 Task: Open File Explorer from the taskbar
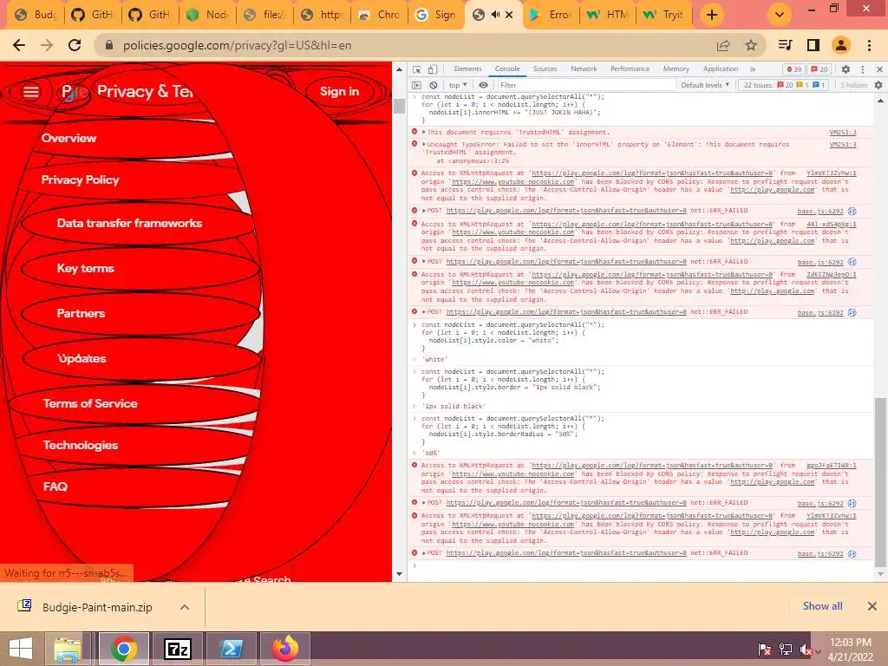(68, 649)
